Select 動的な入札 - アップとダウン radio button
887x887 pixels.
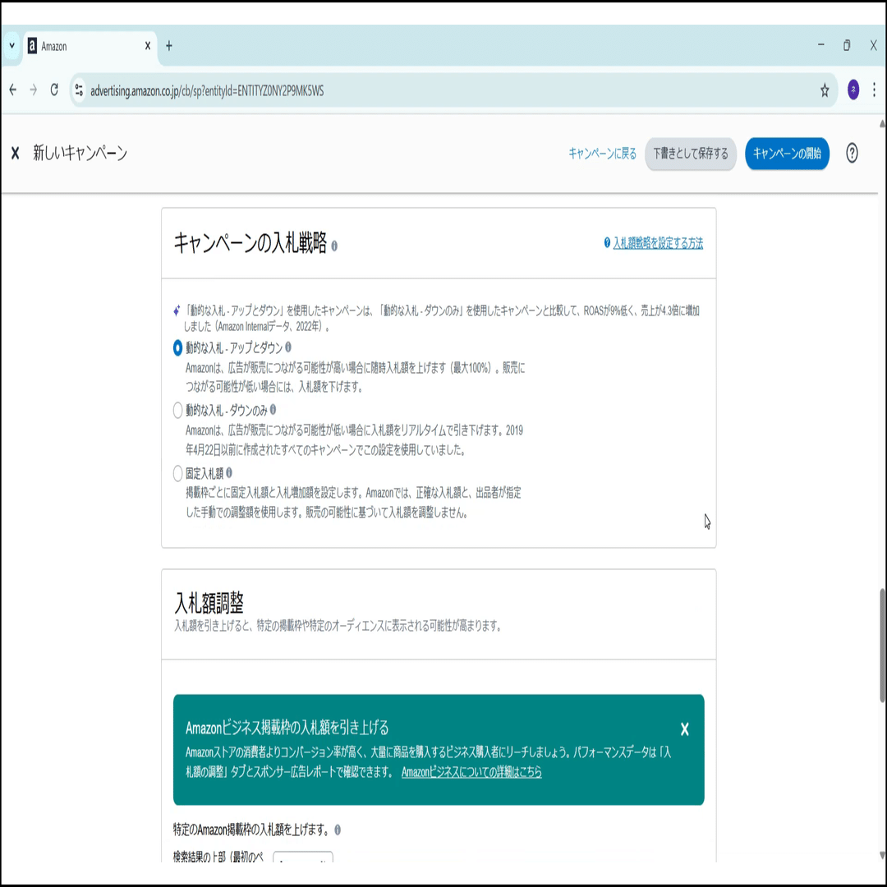(177, 348)
